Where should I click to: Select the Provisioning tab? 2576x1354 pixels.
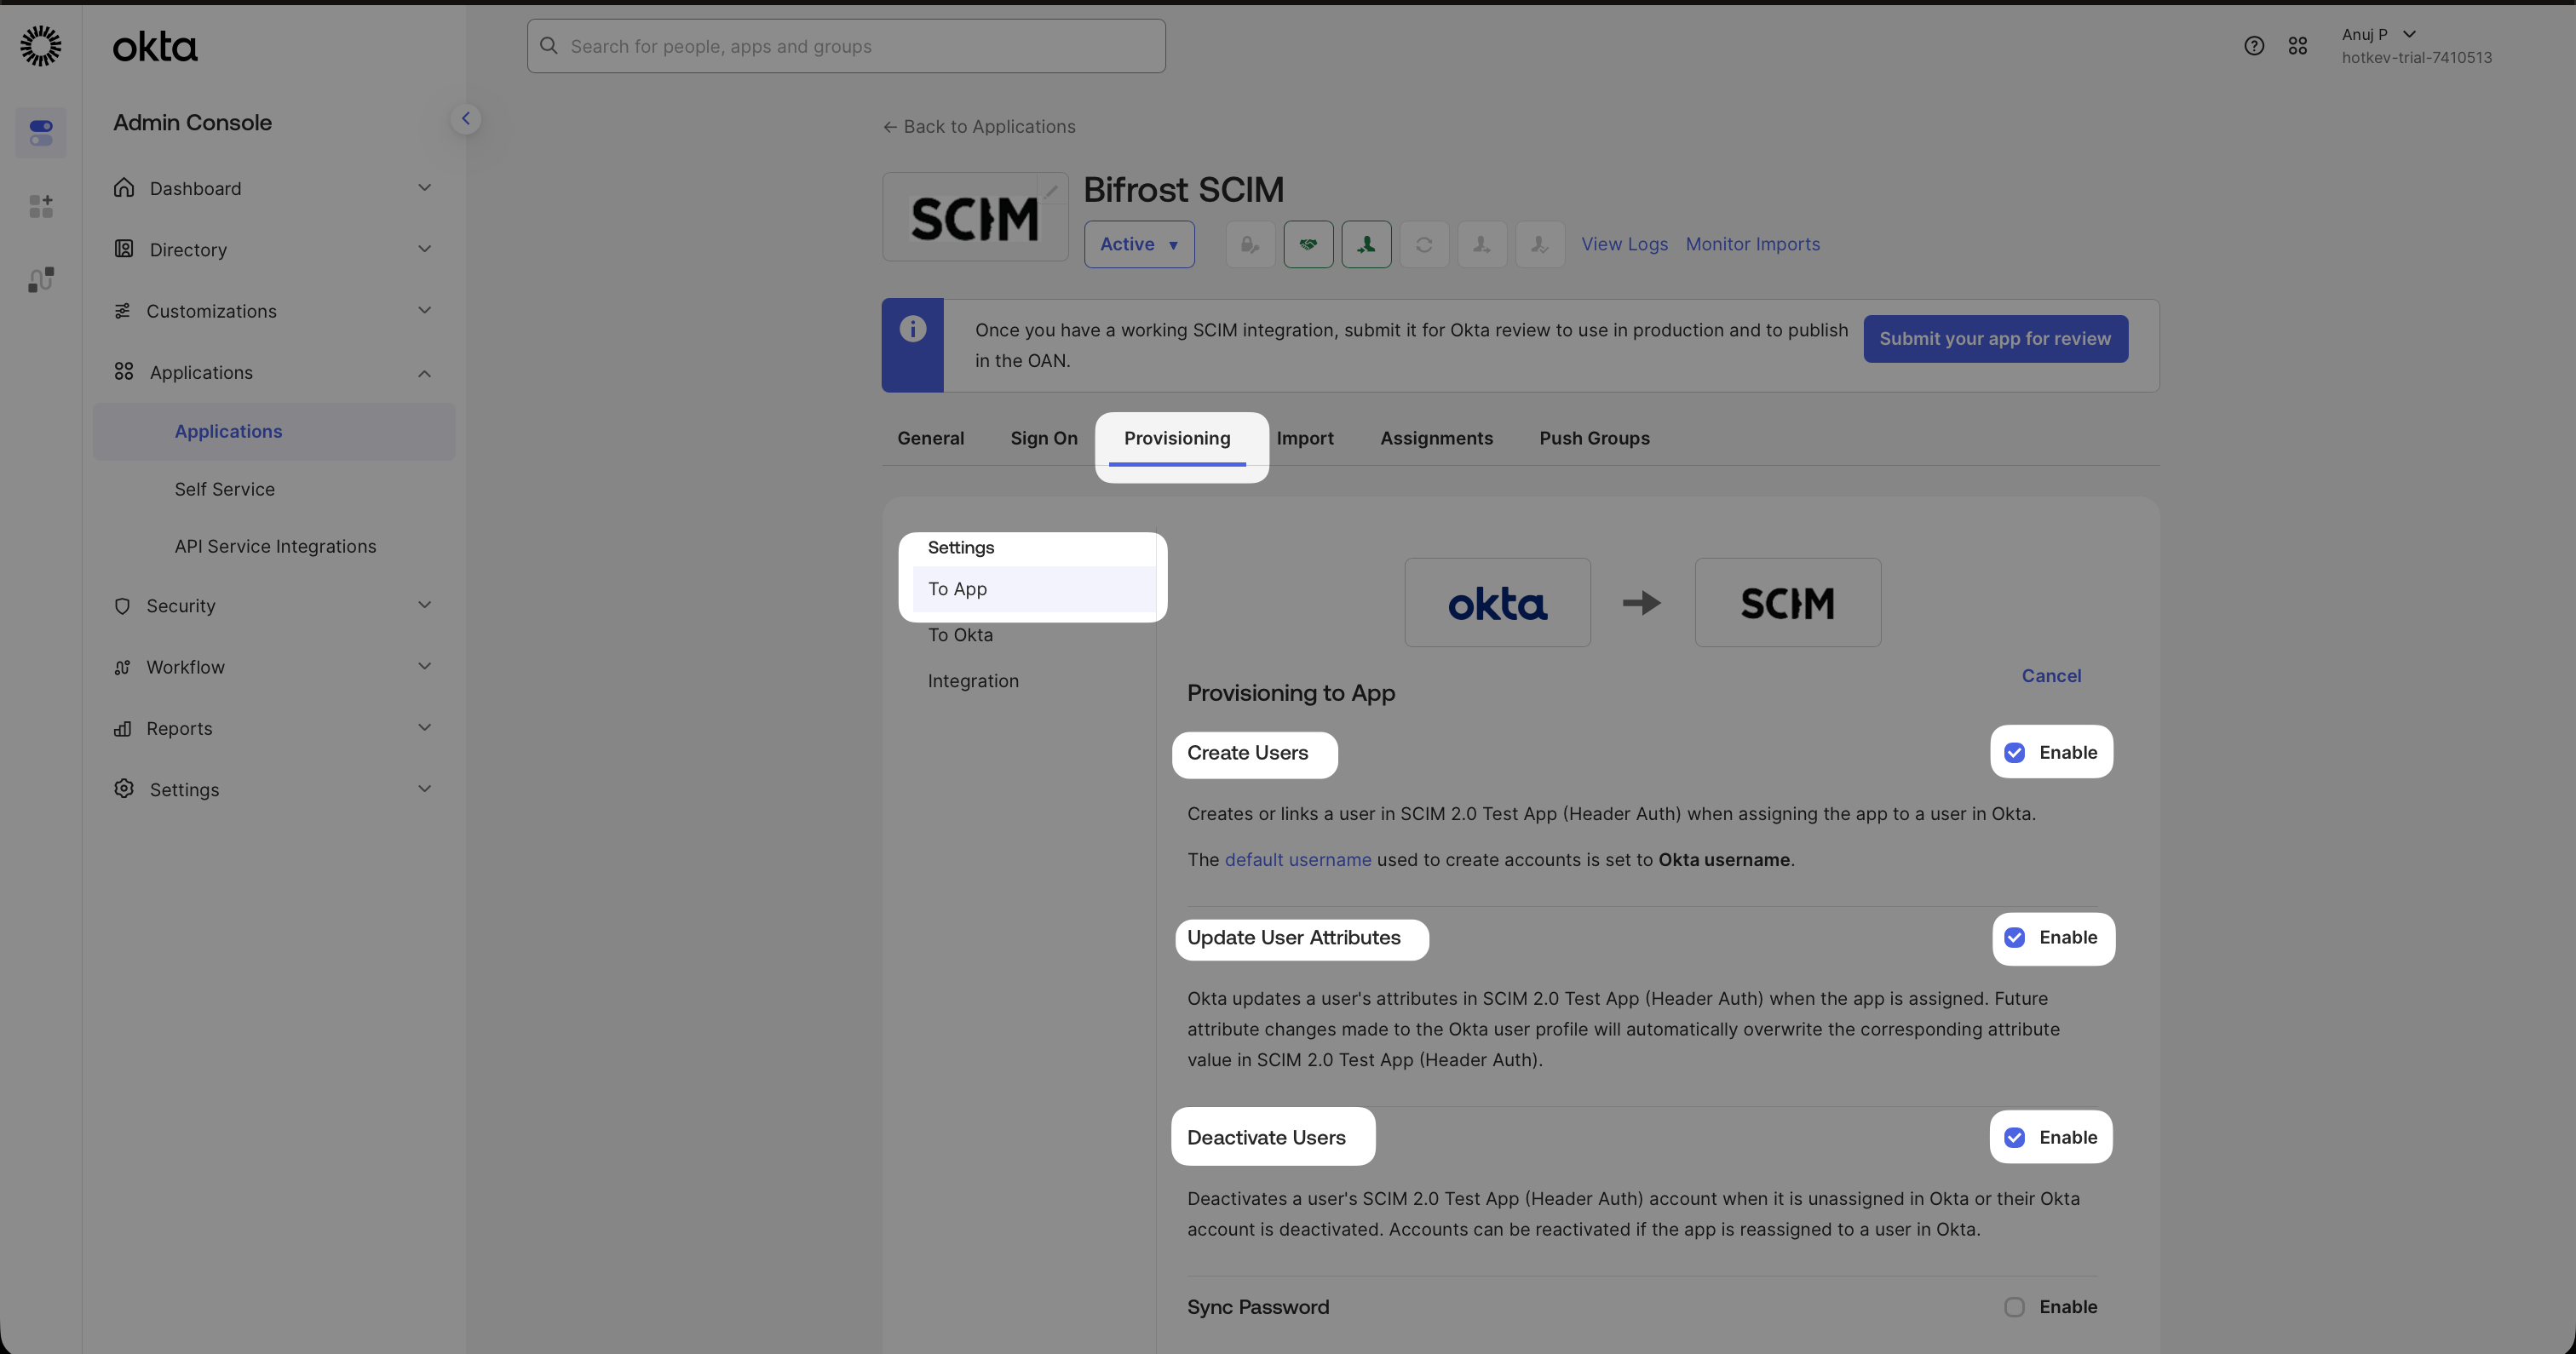pyautogui.click(x=1177, y=438)
